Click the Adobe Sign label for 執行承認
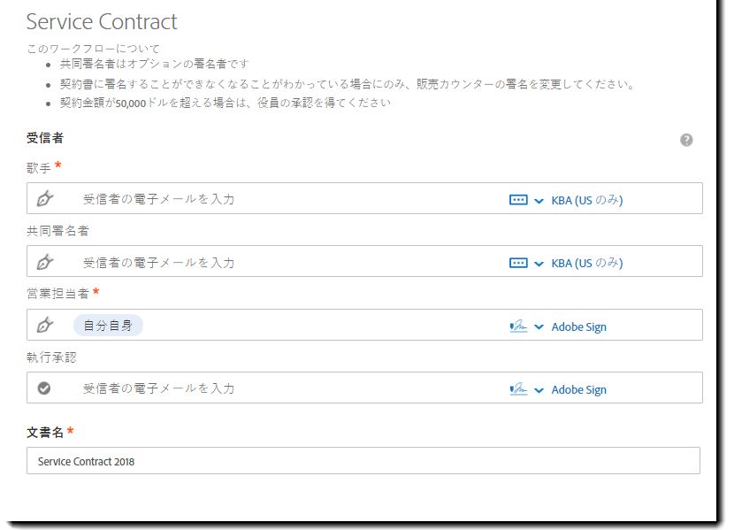 578,389
